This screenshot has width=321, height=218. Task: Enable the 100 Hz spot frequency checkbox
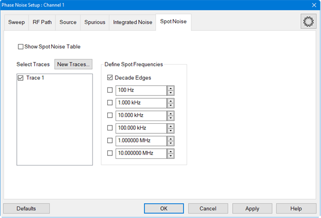tap(110, 90)
